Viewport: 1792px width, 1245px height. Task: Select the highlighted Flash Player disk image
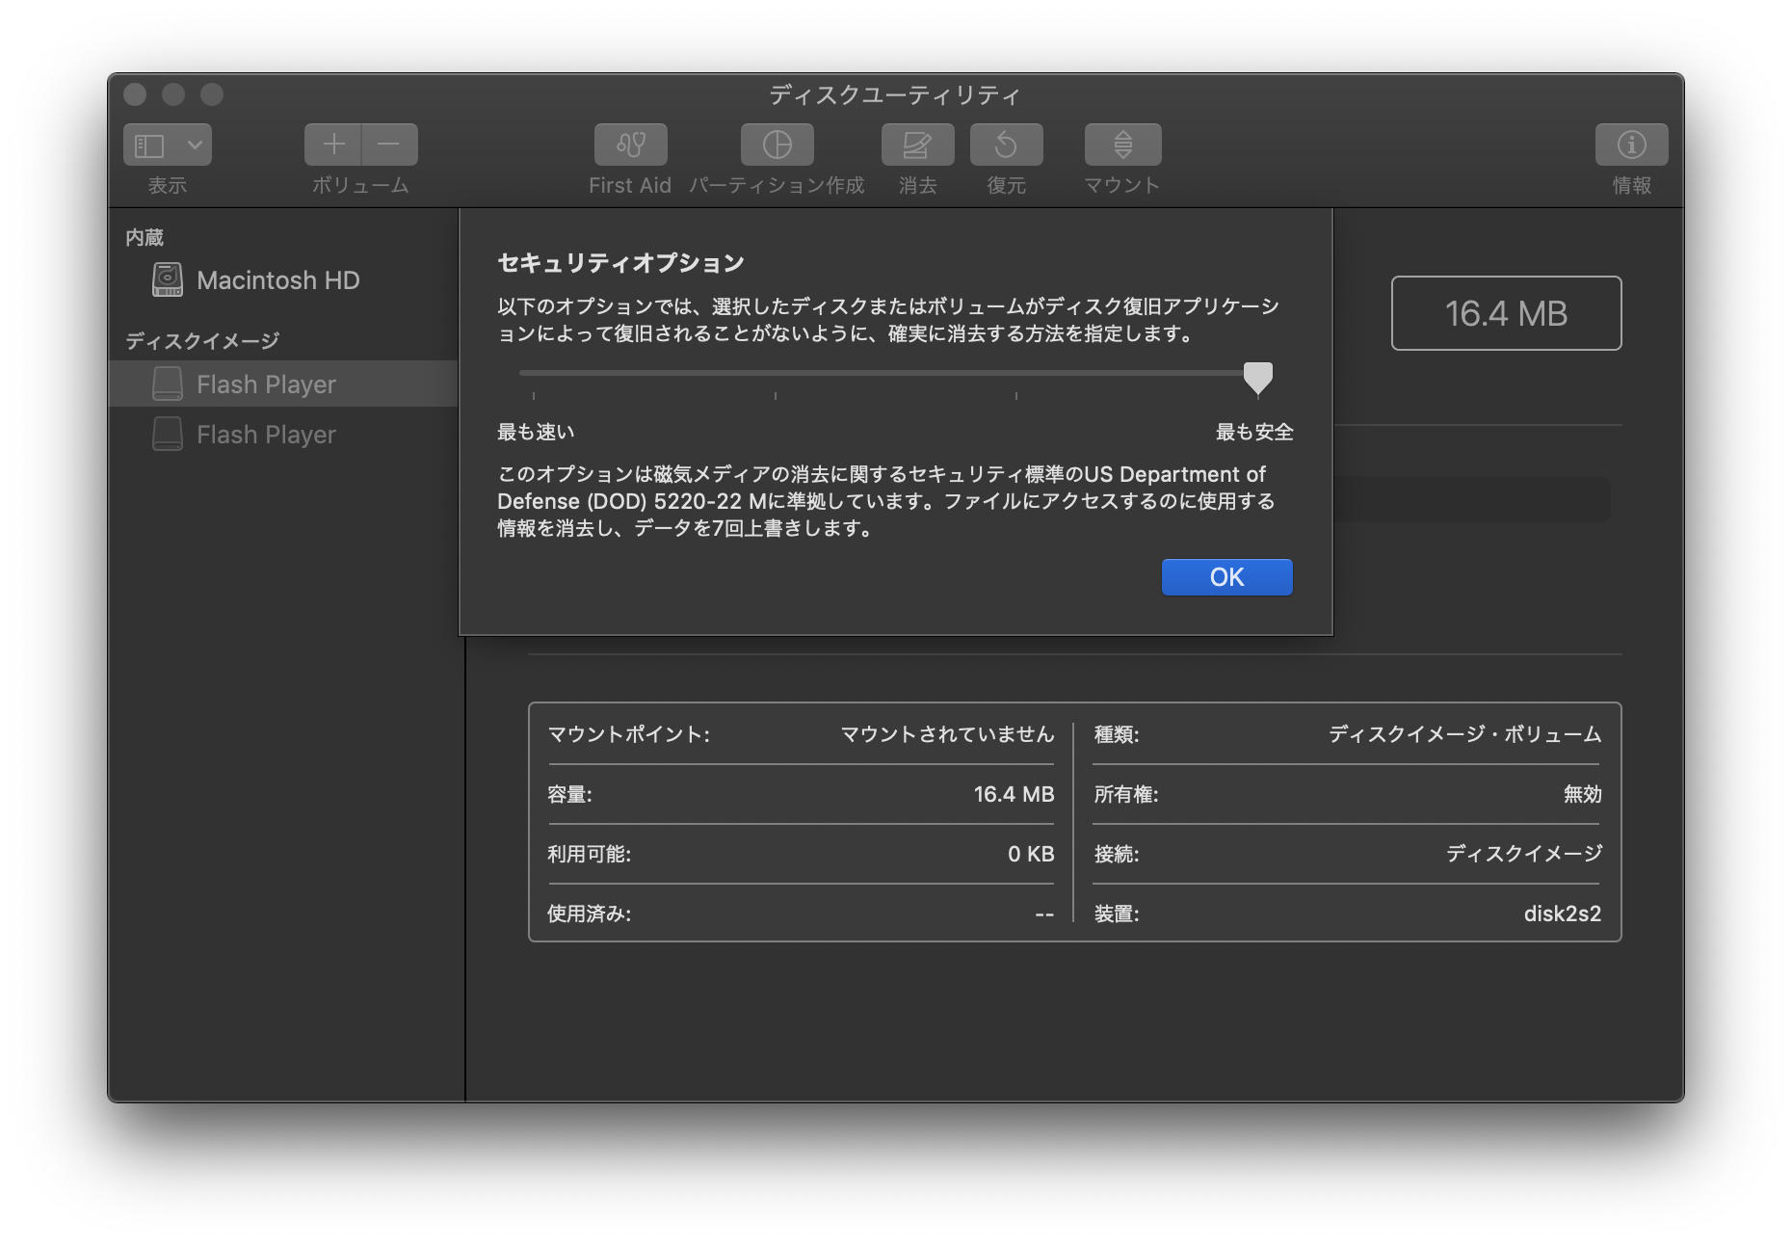(x=266, y=384)
